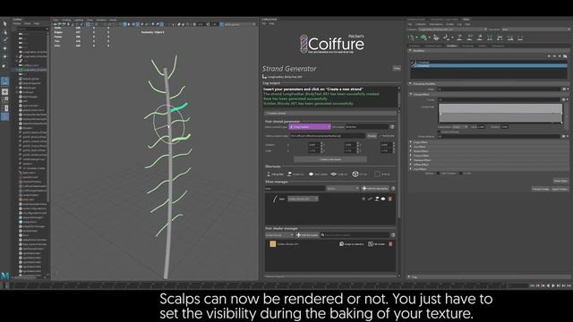The height and width of the screenshot is (322, 573).
Task: Toggle the Relative path checkbox
Action: coord(381,136)
